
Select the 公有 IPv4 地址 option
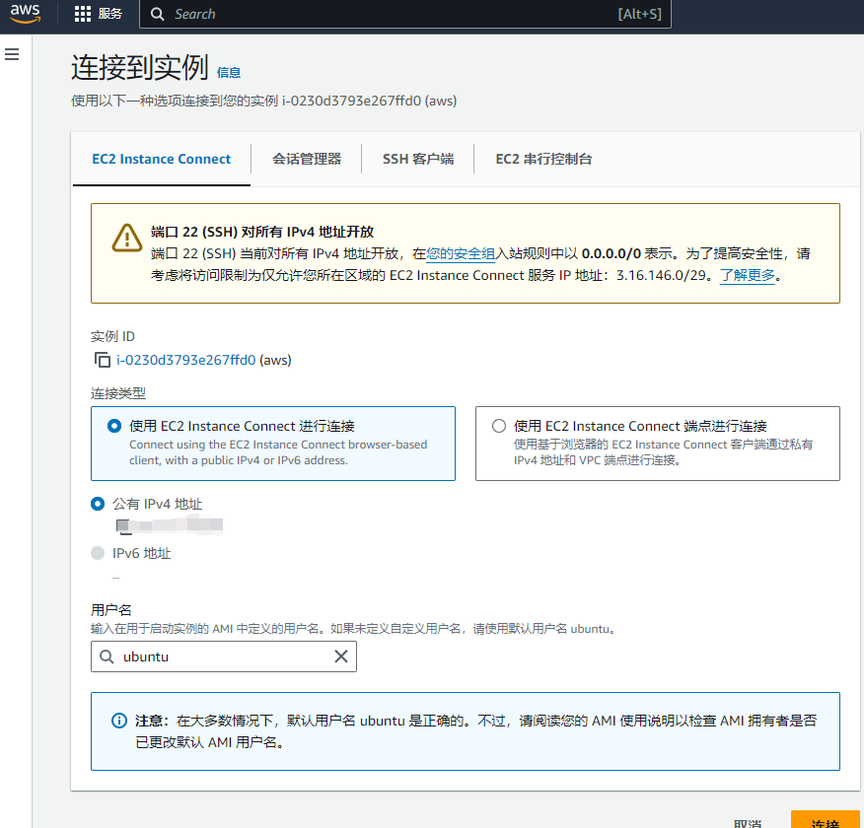tap(97, 504)
